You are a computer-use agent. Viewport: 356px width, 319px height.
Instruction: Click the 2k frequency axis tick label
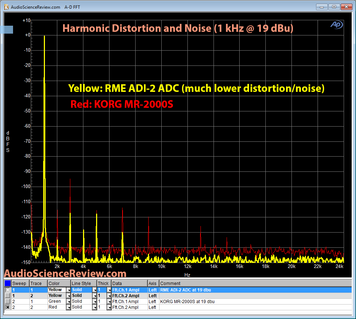pos(57,267)
